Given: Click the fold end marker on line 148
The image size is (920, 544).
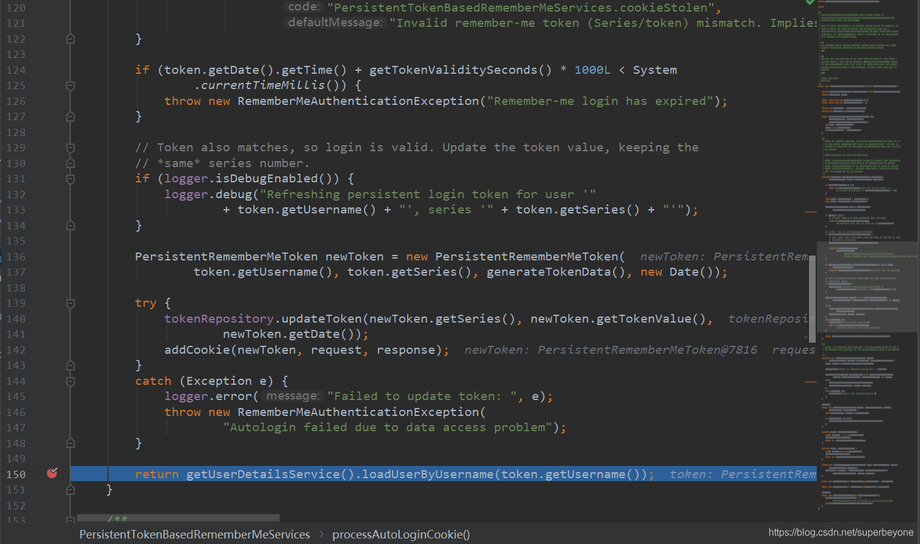Looking at the screenshot, I should (70, 443).
